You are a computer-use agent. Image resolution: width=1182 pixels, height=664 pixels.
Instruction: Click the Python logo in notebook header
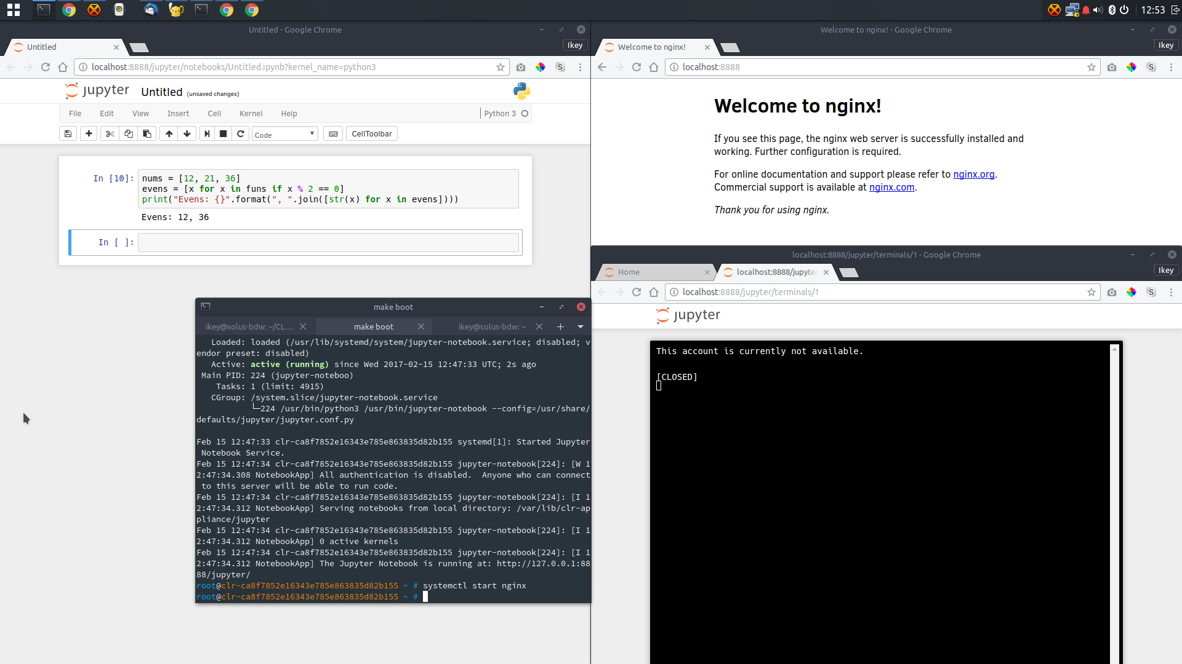[x=521, y=91]
